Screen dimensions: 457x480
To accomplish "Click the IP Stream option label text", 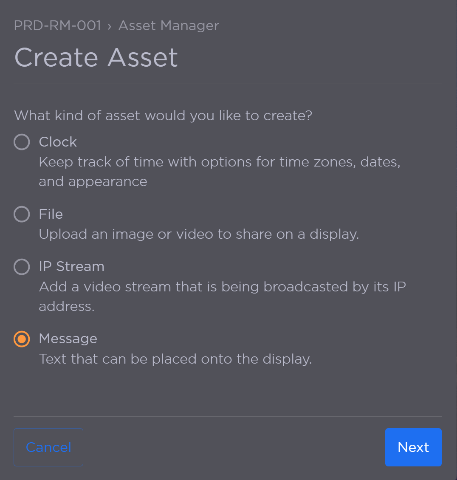I will [71, 267].
